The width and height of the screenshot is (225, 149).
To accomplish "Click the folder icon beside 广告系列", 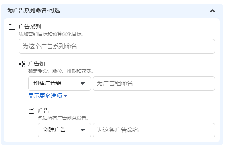I will pos(12,27).
